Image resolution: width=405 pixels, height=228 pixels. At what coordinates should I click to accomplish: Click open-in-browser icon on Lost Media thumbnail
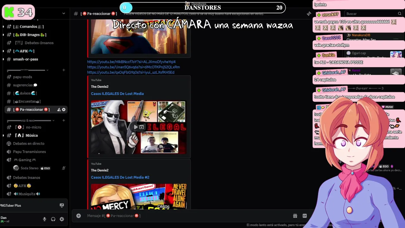pyautogui.click(x=141, y=127)
